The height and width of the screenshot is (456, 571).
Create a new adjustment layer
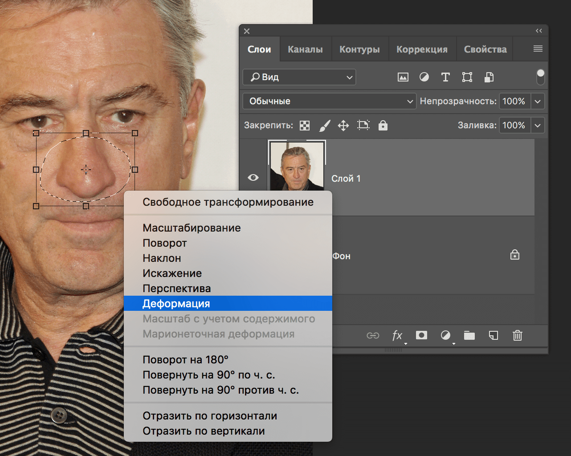(445, 335)
